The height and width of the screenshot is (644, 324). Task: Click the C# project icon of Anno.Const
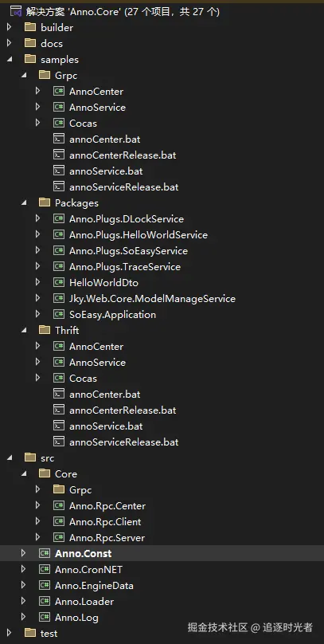click(45, 553)
